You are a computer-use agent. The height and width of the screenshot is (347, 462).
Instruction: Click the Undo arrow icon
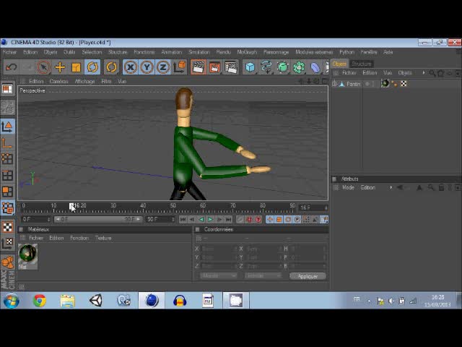pos(11,67)
